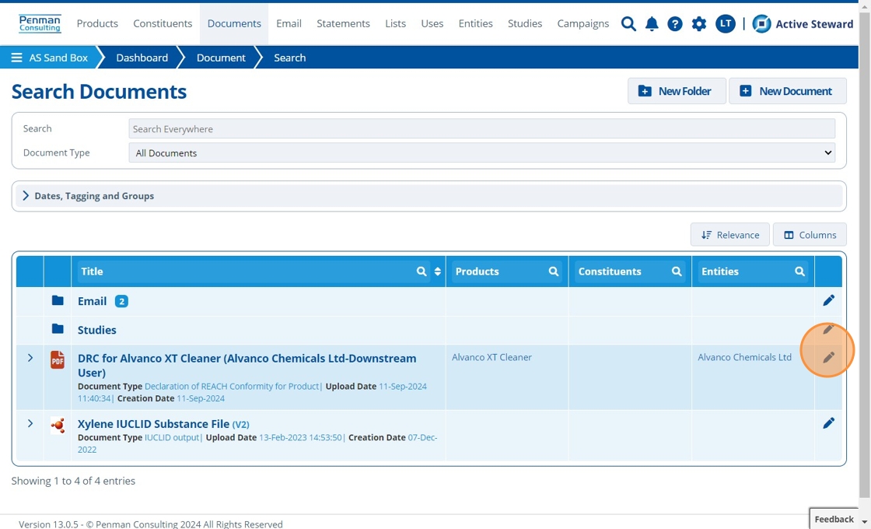Open the Documents menu

[x=234, y=23]
